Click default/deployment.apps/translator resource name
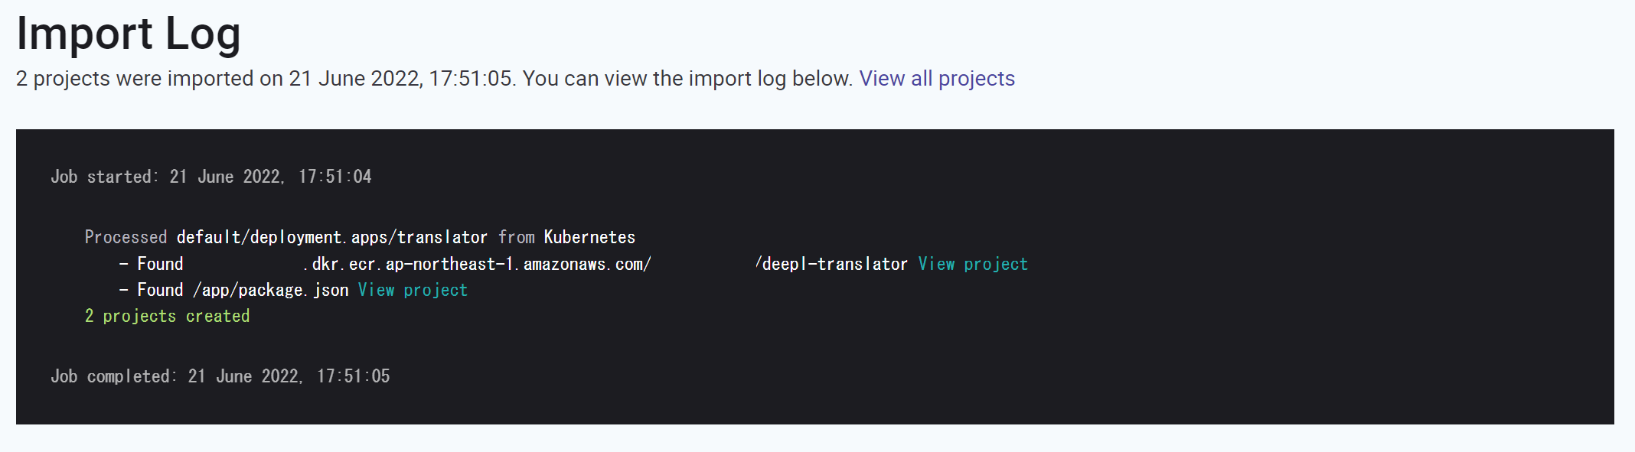This screenshot has height=452, width=1635. [331, 238]
